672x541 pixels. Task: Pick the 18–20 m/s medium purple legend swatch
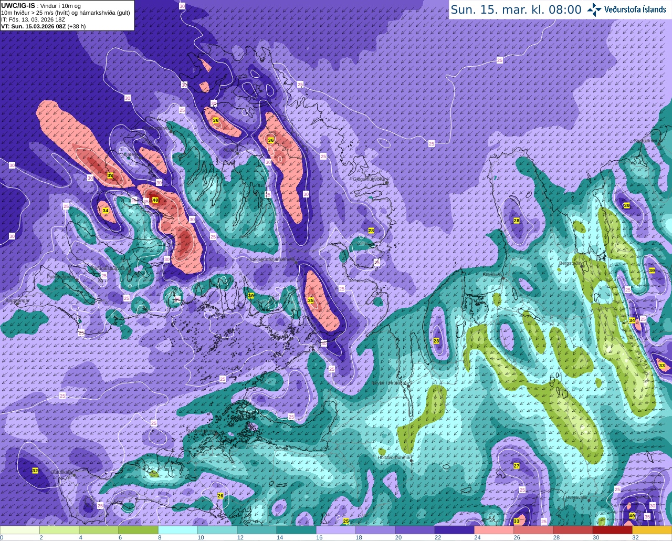click(x=375, y=530)
